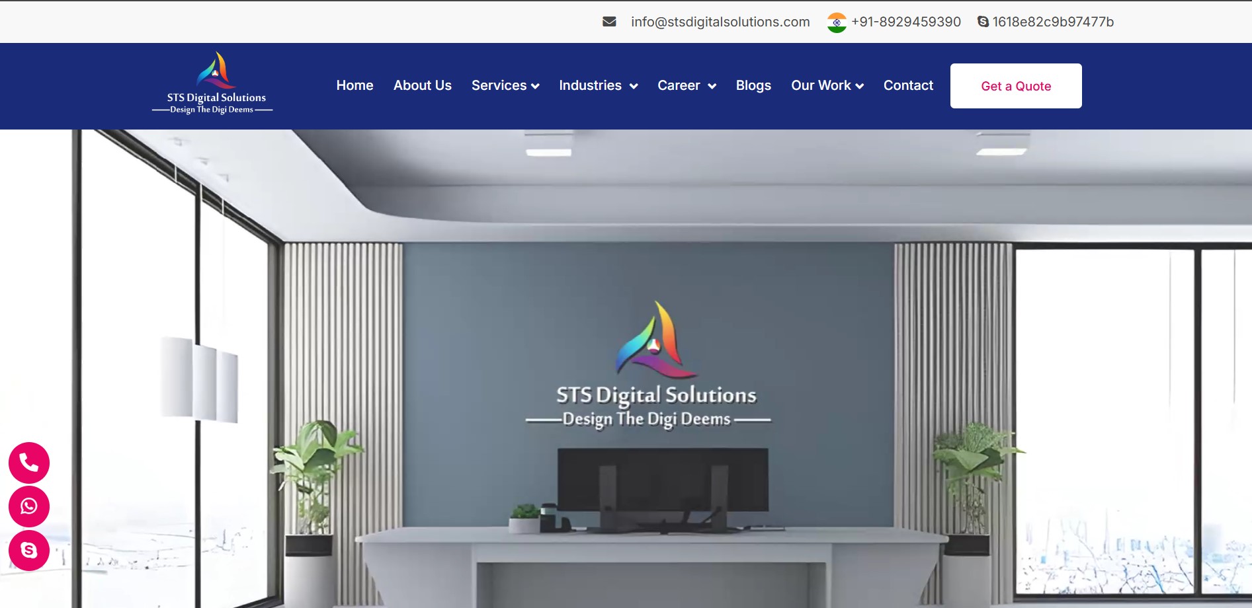The height and width of the screenshot is (608, 1252).
Task: Click the Get a Quote button
Action: tap(1016, 86)
